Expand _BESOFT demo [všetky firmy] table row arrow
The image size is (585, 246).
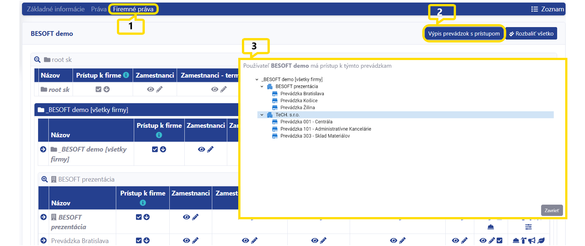(43, 149)
